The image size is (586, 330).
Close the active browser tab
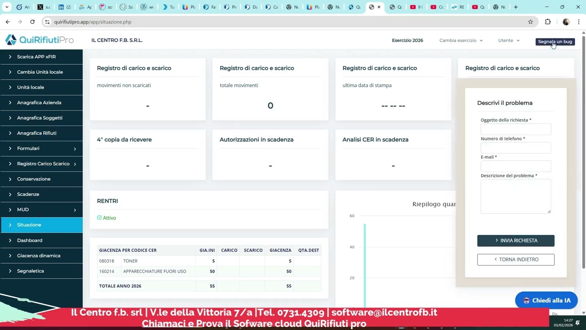click(379, 7)
